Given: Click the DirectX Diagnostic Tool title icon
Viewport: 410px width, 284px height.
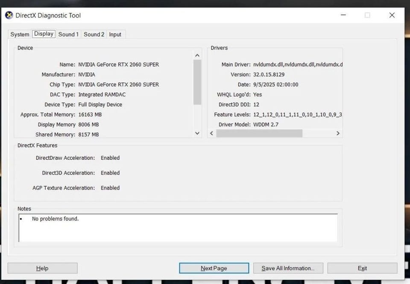Looking at the screenshot, I should [x=9, y=15].
